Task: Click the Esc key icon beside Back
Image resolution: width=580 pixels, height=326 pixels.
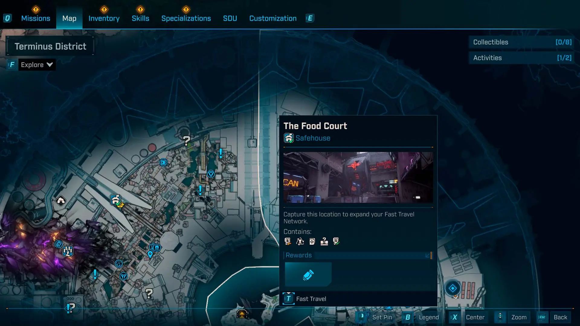Action: point(542,317)
